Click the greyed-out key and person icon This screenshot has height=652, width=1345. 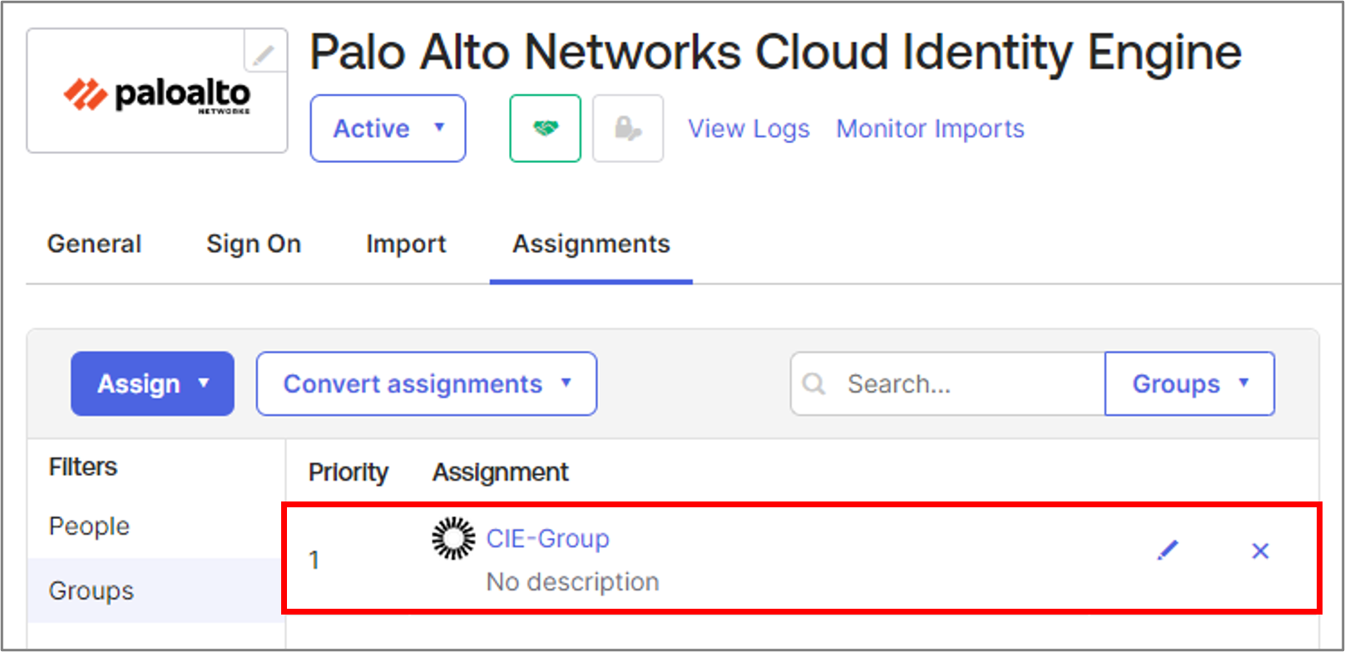tap(628, 128)
